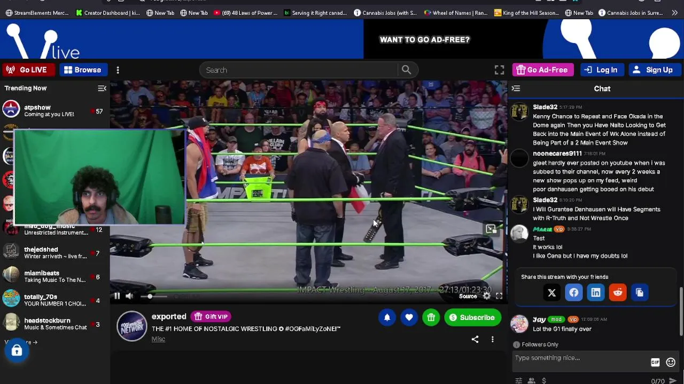Image resolution: width=684 pixels, height=384 pixels.
Task: Open the King of the Hill Season bookmark
Action: click(527, 13)
